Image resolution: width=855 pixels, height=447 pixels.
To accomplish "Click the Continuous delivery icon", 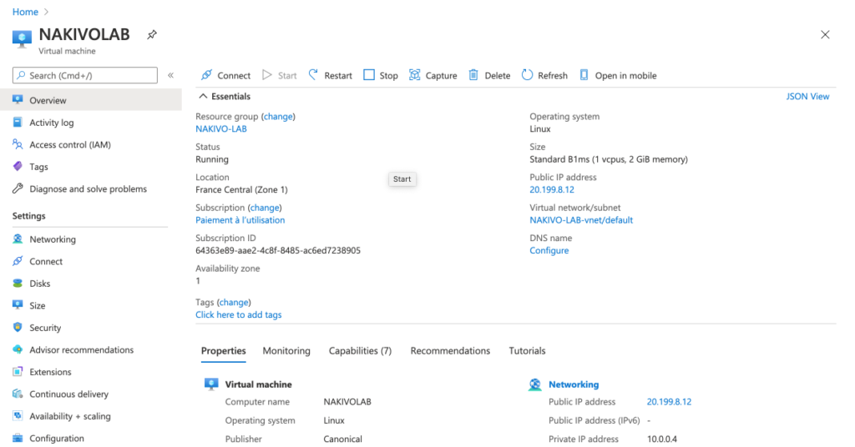I will (x=18, y=394).
